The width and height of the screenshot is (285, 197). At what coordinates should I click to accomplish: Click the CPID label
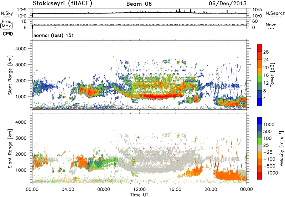coord(8,34)
